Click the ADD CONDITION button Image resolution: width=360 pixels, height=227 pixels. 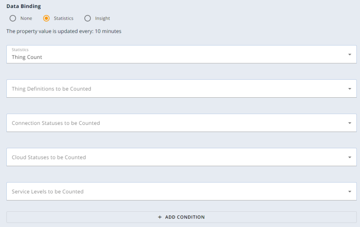point(181,217)
